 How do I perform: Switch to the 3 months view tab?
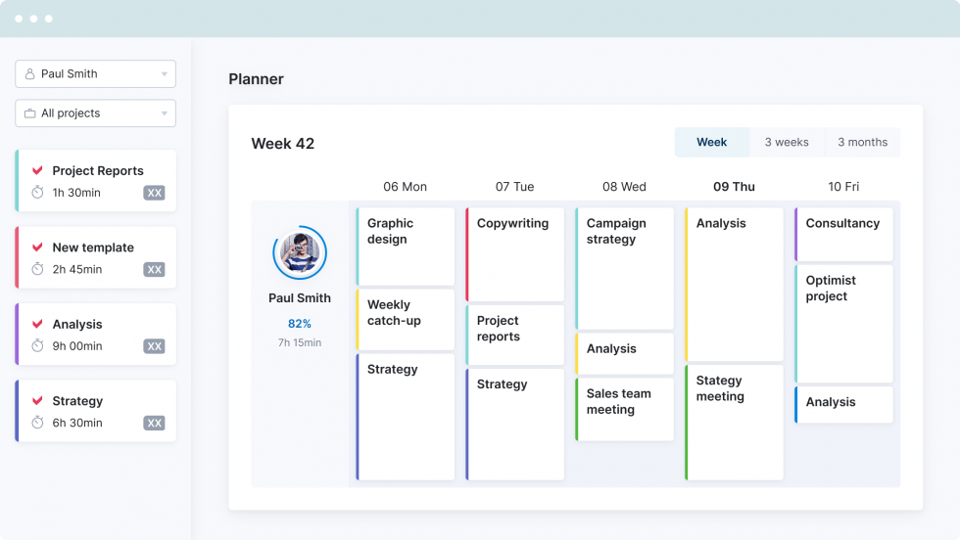[x=862, y=142]
